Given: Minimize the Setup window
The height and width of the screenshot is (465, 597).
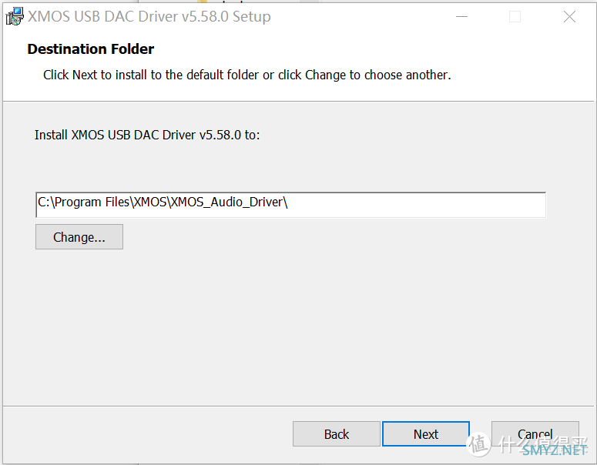Looking at the screenshot, I should pos(461,17).
